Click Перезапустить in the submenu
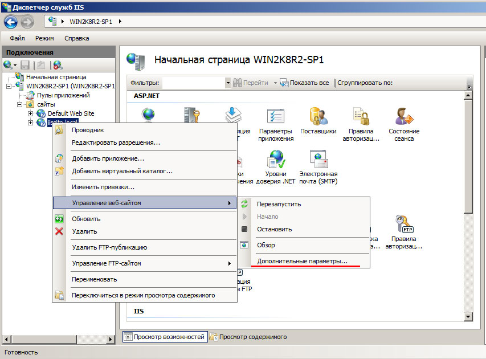This screenshot has height=359, width=486. [x=304, y=204]
